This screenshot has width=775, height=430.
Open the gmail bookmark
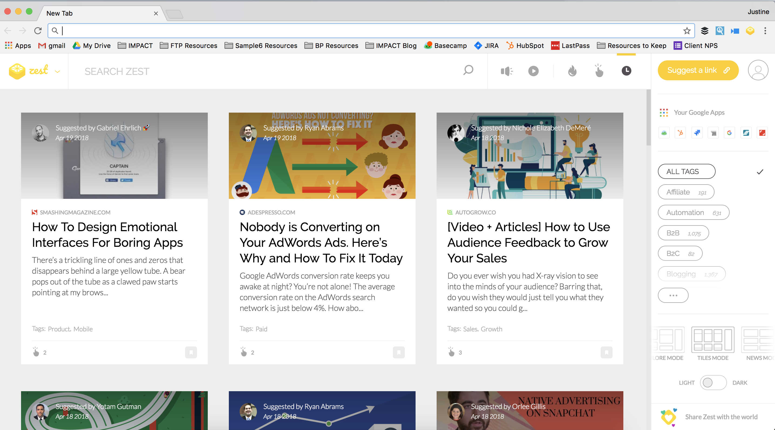point(52,46)
